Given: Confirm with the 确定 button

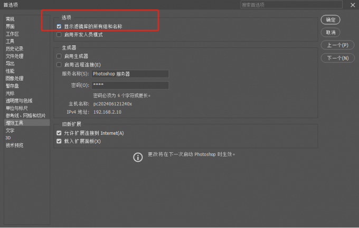Looking at the screenshot, I should [330, 20].
